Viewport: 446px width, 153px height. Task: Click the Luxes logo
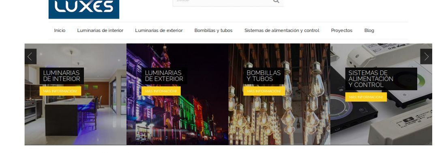(84, 9)
